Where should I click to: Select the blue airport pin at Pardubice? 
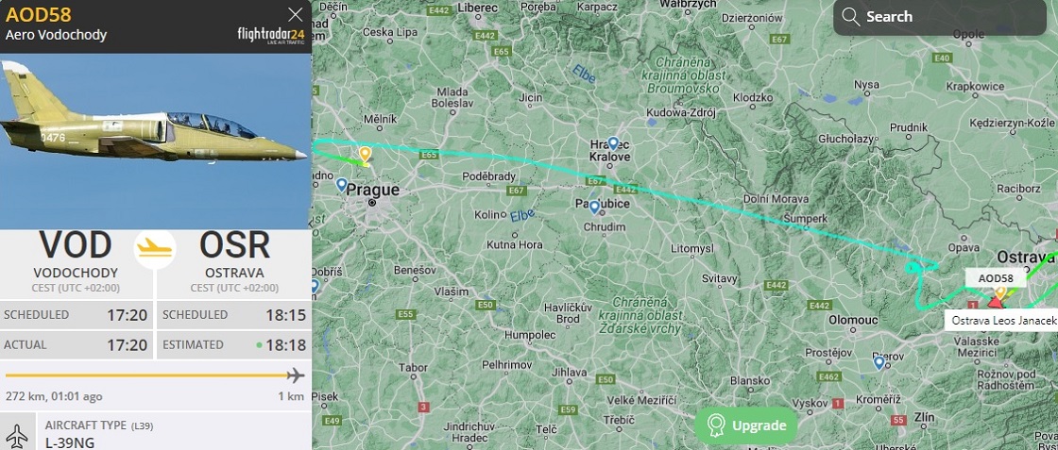[594, 207]
